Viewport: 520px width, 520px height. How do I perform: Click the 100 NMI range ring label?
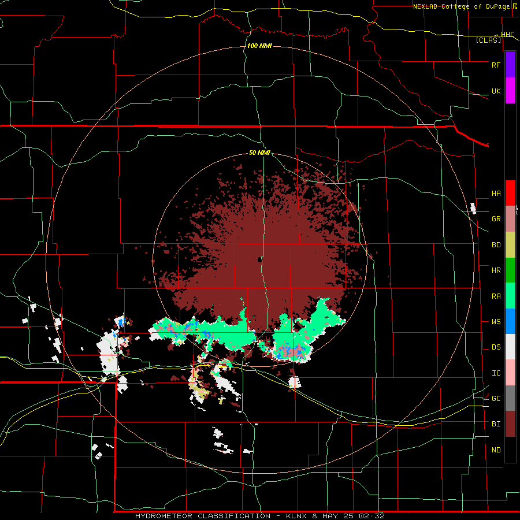[259, 46]
